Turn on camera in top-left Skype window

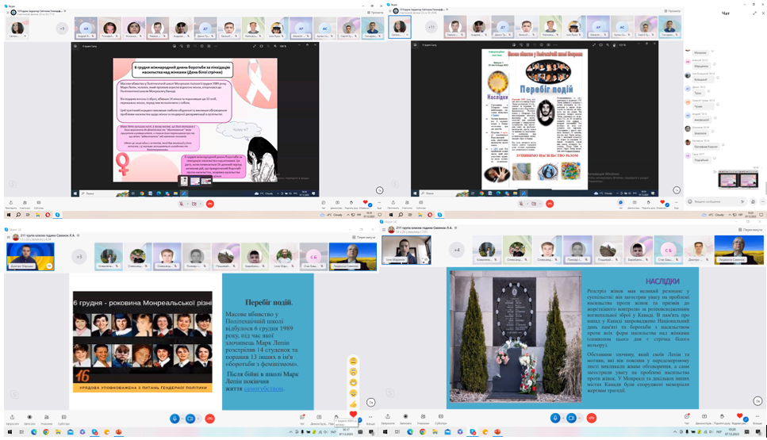(x=194, y=204)
